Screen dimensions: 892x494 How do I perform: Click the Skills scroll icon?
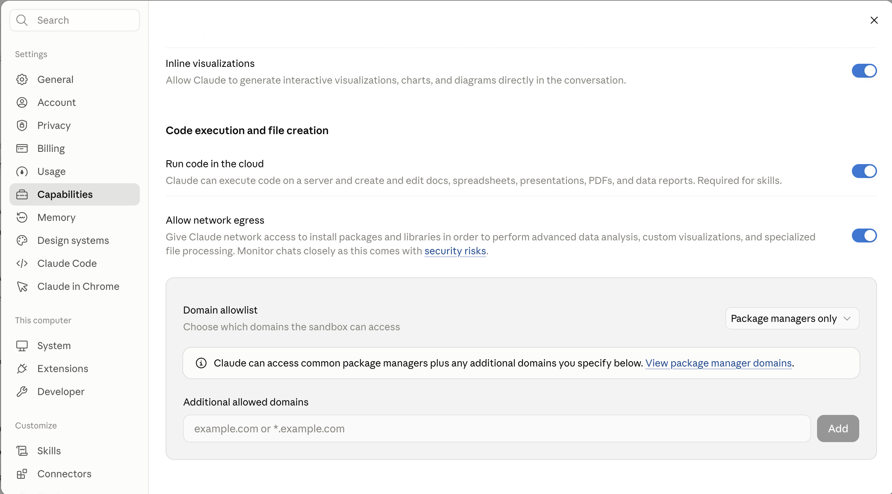(x=22, y=451)
